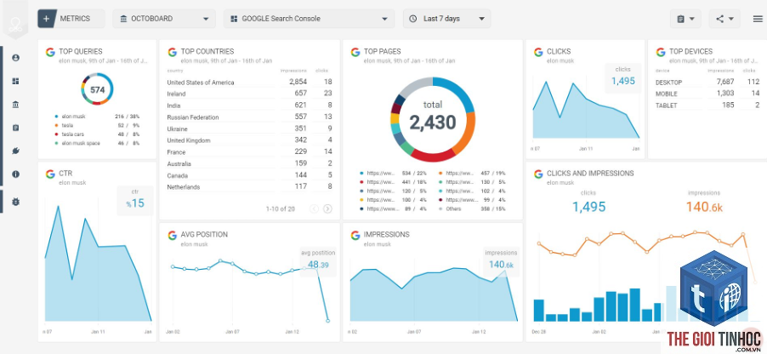This screenshot has height=354, width=767.
Task: Click the plus icon to add metrics
Action: [47, 19]
